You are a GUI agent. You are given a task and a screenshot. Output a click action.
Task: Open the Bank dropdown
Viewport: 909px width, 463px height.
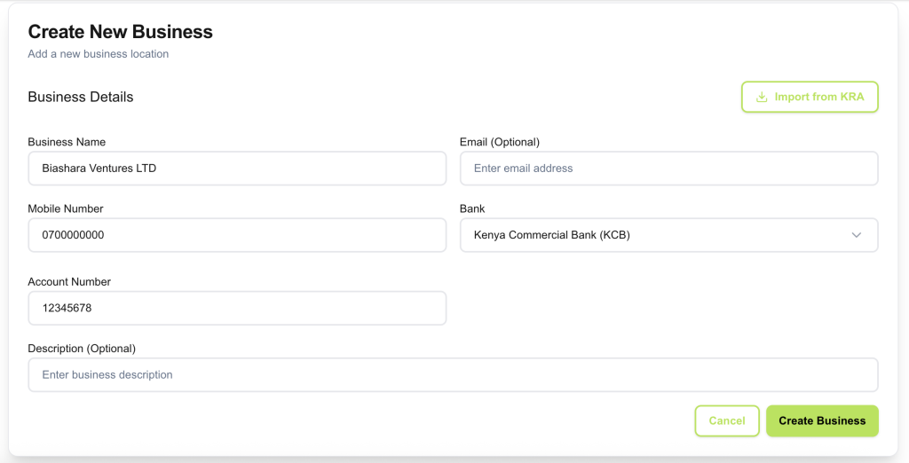[669, 235]
